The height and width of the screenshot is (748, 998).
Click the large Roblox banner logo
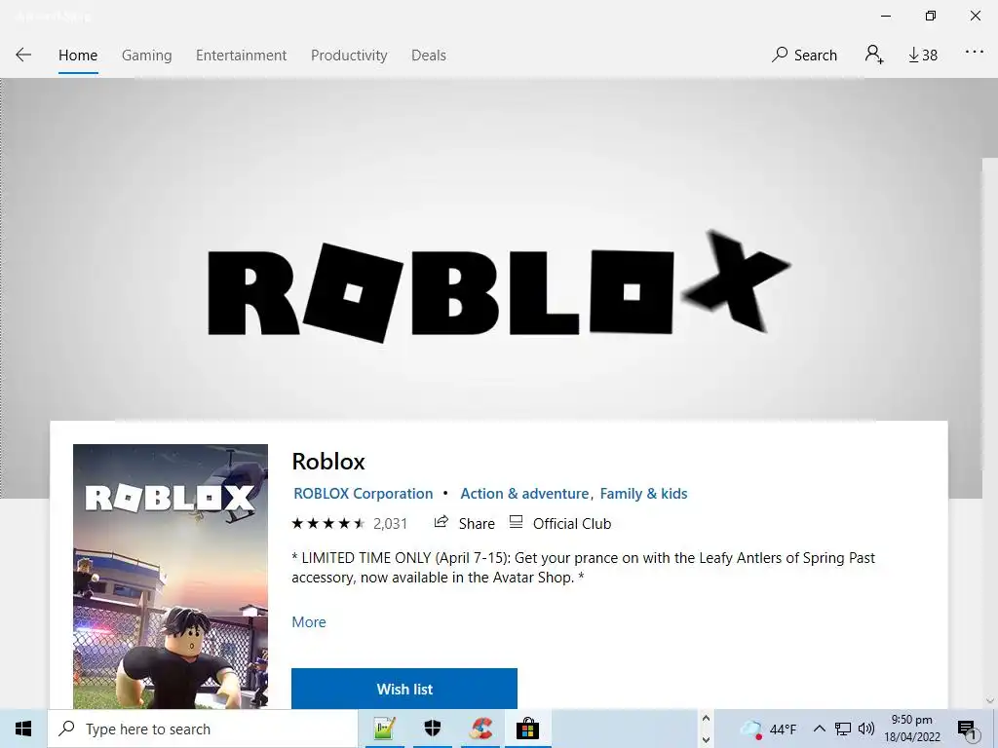click(499, 287)
